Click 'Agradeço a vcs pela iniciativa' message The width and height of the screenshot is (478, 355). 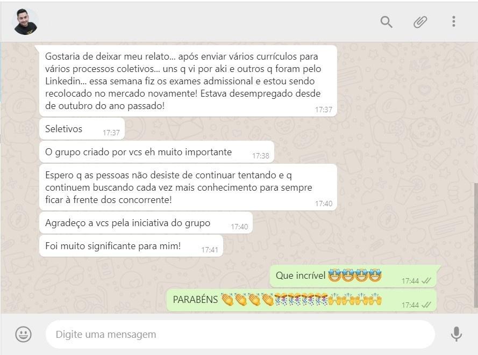point(146,223)
